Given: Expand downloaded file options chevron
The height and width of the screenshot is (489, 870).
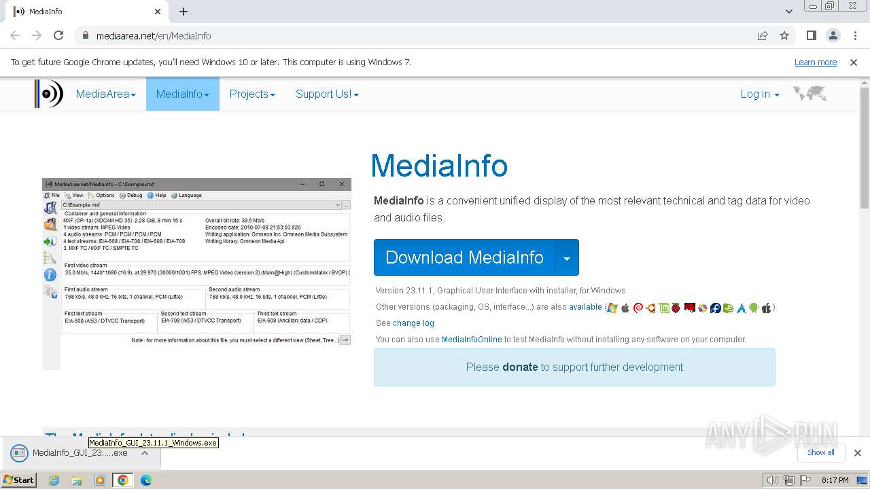Looking at the screenshot, I should pos(145,453).
